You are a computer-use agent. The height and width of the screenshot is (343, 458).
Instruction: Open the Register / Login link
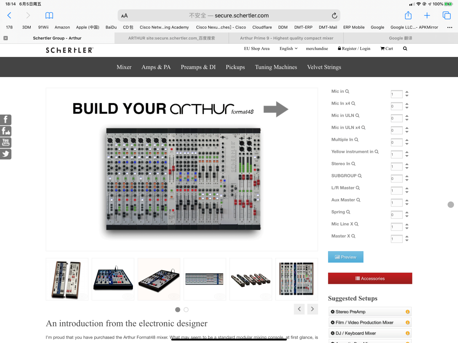click(354, 49)
